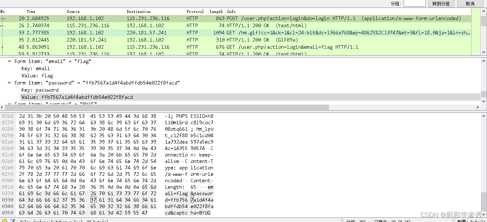The height and width of the screenshot is (222, 487).
Task: Click ASCII text "&passwor" in hex pane
Action: (202, 193)
